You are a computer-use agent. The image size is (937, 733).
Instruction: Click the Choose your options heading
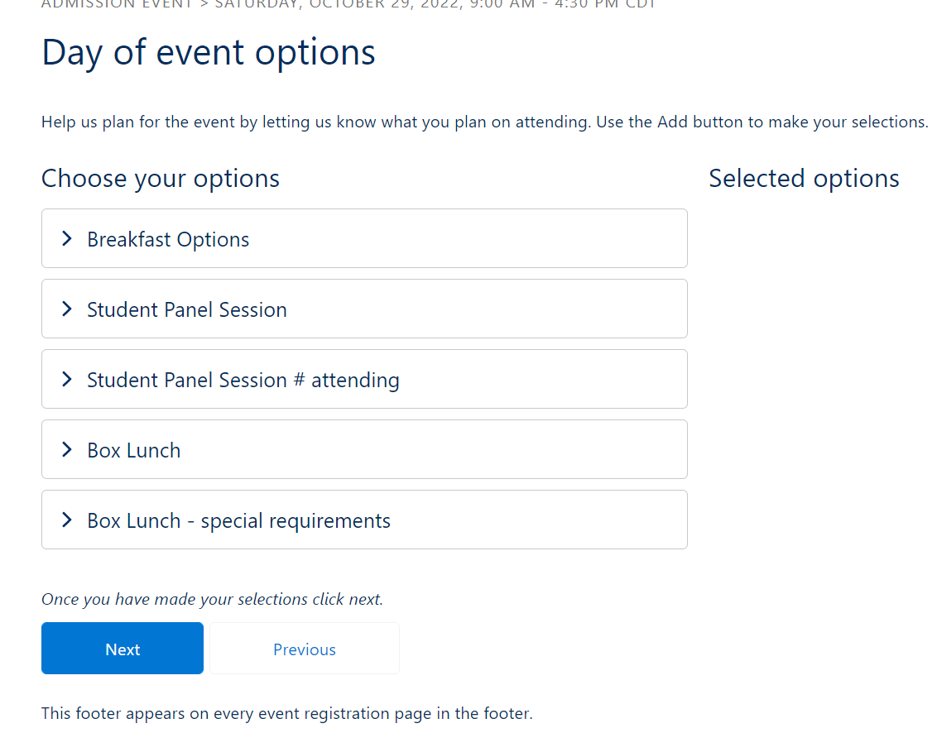[161, 179]
